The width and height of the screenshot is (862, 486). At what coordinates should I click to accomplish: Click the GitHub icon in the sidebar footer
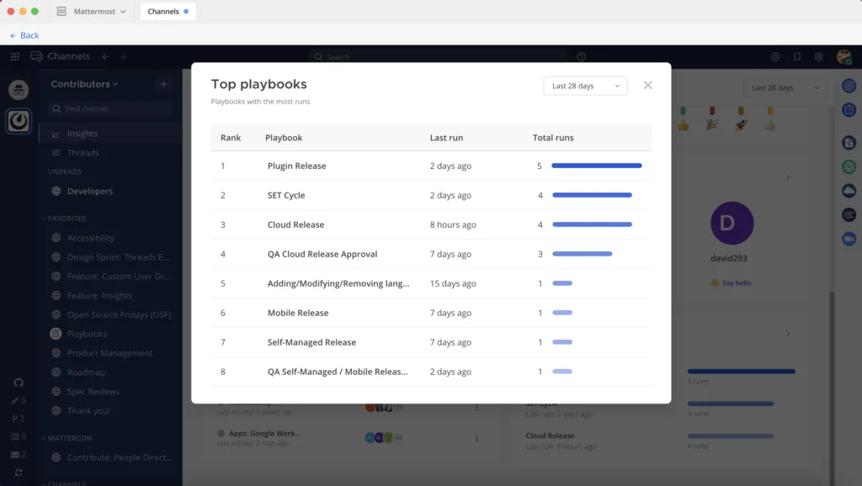19,383
